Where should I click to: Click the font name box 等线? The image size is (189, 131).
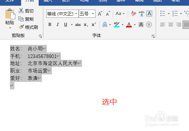[x=60, y=14]
